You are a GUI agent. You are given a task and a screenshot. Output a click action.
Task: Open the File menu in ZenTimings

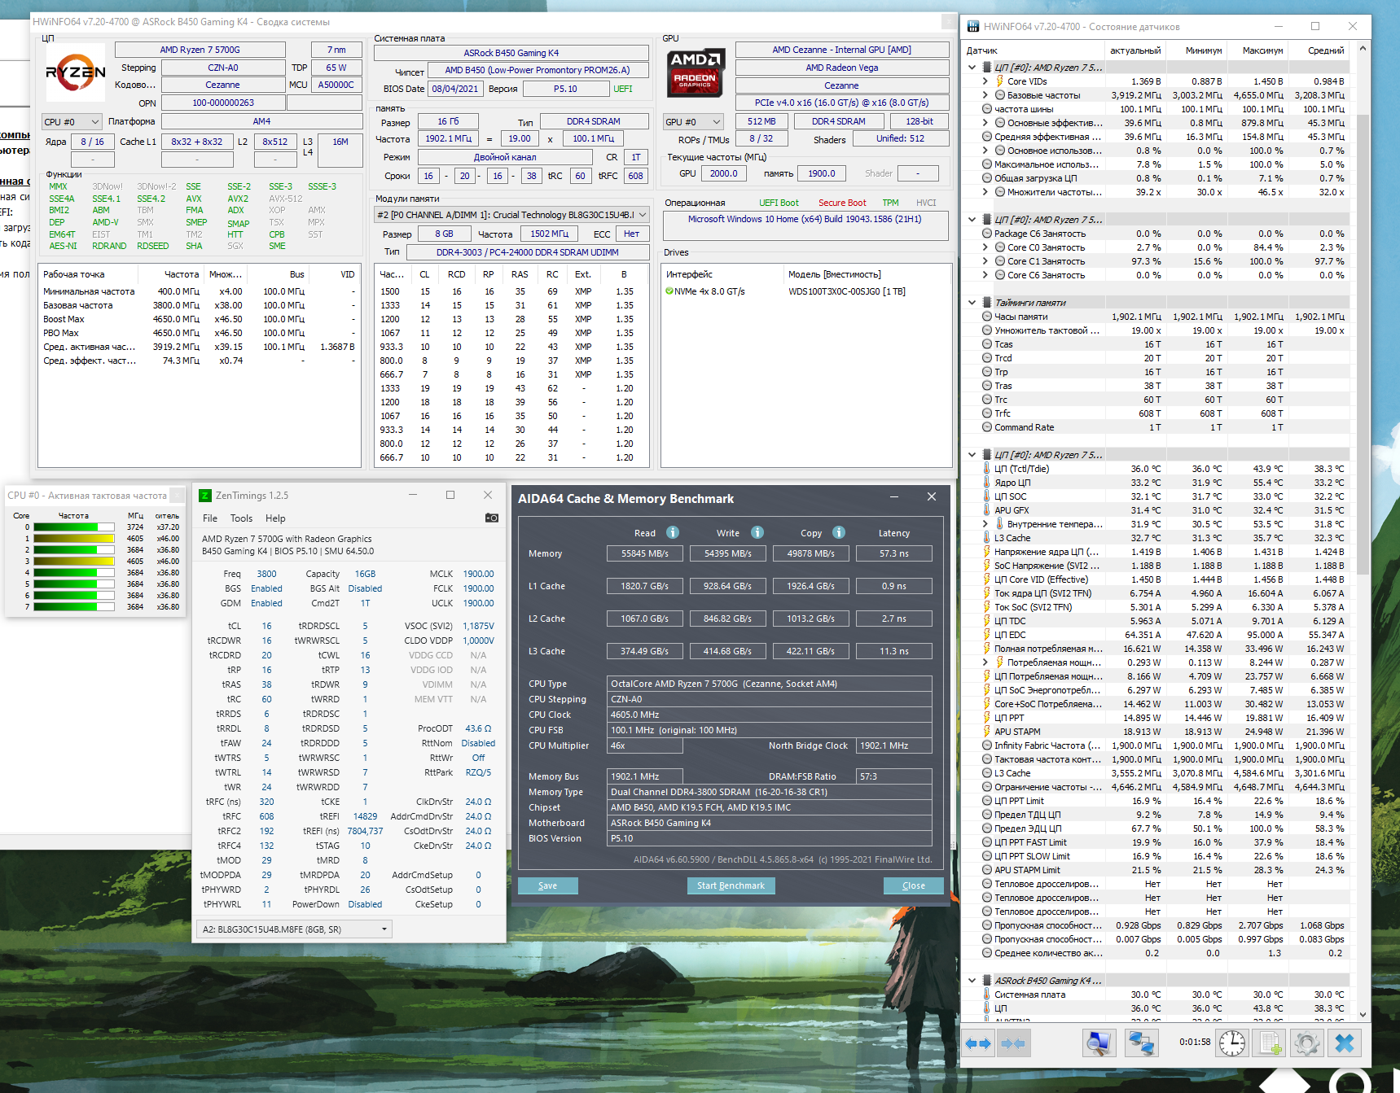(210, 518)
